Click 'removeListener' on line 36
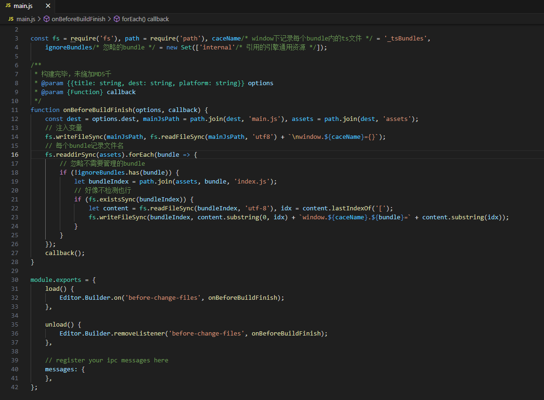 [x=139, y=334]
